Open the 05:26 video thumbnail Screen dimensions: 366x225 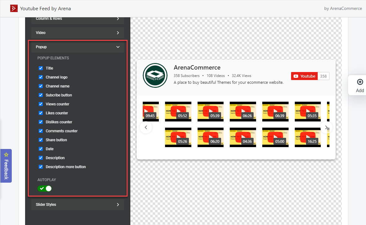coord(178,138)
